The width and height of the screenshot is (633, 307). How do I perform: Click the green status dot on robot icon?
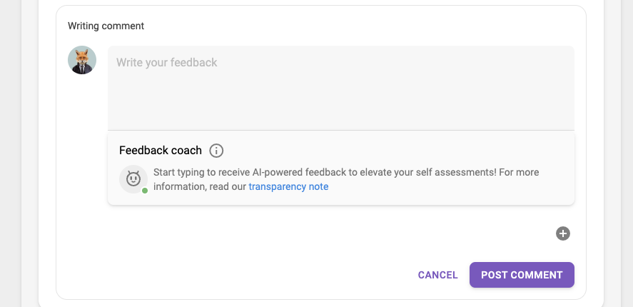145,190
